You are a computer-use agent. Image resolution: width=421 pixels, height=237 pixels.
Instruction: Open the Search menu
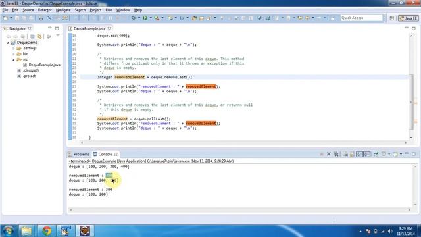click(x=80, y=10)
